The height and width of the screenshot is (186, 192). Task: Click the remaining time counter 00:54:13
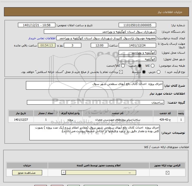[x=47, y=45]
